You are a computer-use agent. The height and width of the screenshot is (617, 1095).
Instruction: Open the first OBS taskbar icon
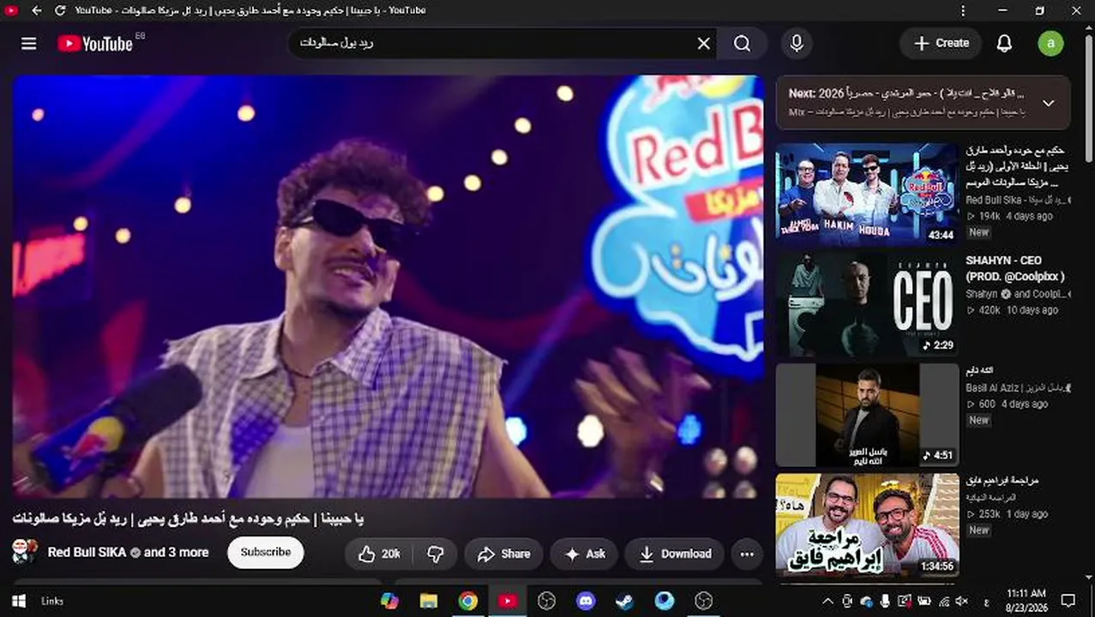pyautogui.click(x=546, y=601)
